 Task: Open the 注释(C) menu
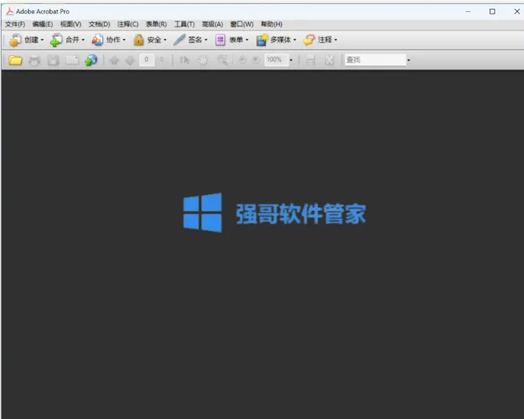pos(128,24)
